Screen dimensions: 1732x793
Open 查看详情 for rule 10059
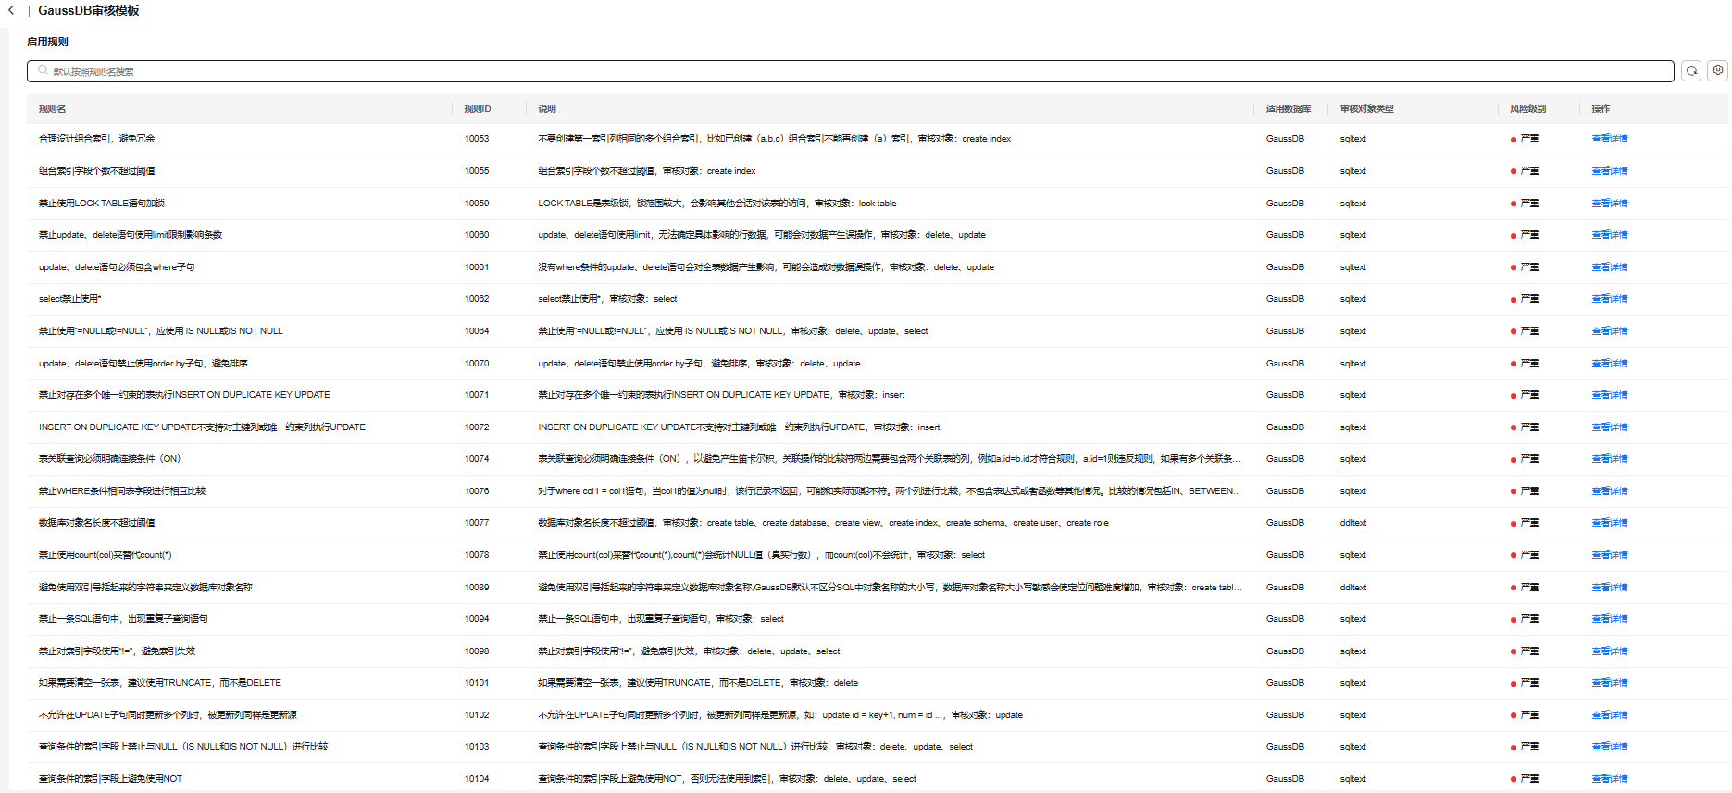pos(1609,204)
